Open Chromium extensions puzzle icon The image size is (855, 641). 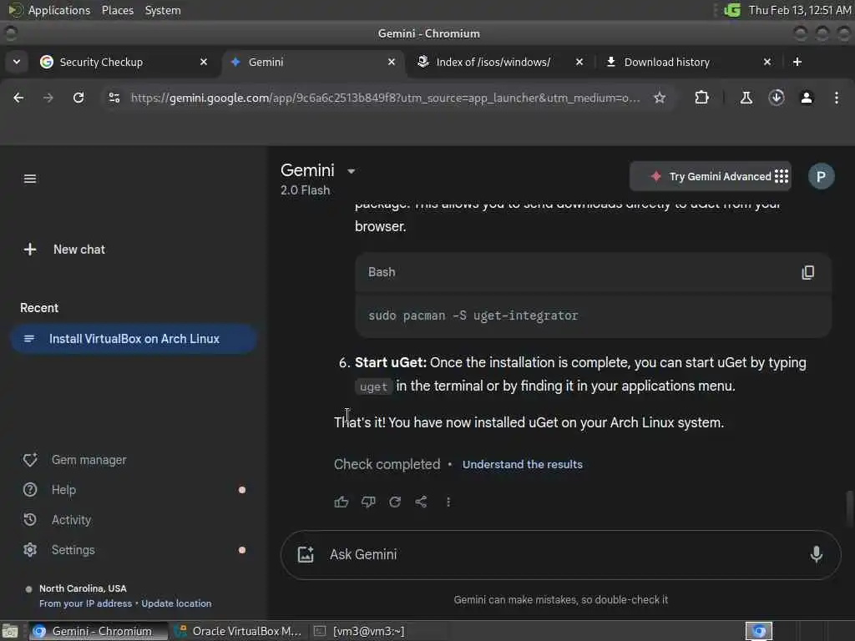(x=701, y=98)
